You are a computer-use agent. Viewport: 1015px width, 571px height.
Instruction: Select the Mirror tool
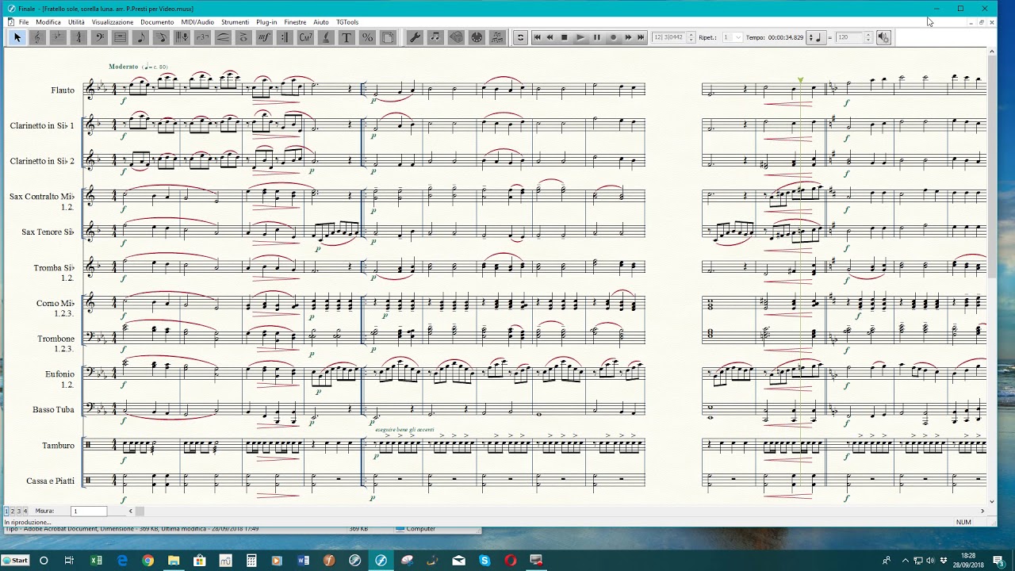497,37
